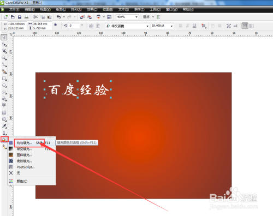Switch to horizontal text direction
This screenshot has width=273, height=216.
coord(245,26)
